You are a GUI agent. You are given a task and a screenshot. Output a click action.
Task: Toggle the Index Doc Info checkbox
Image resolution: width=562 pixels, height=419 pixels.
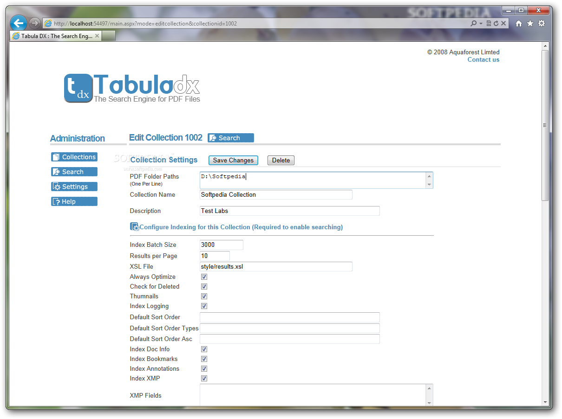[204, 349]
